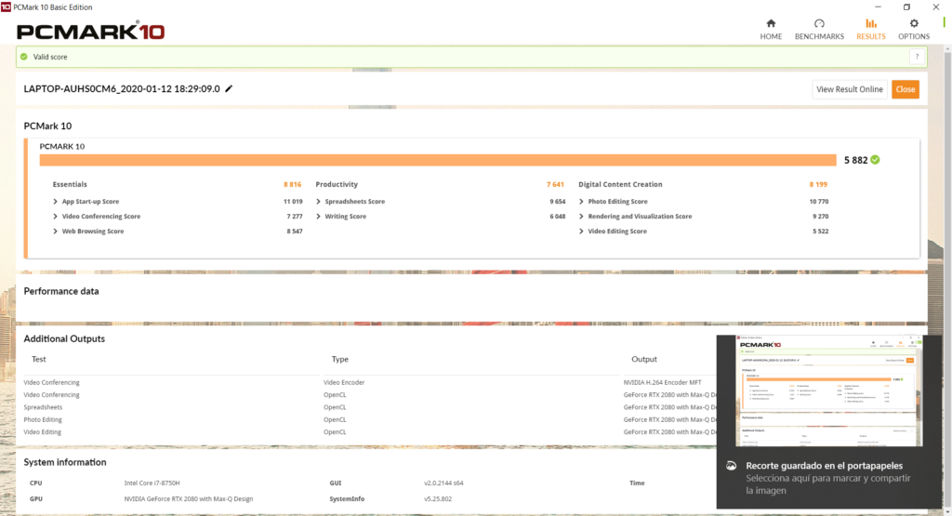Click the Test column header
Screen dimensions: 952x516
tap(38, 360)
